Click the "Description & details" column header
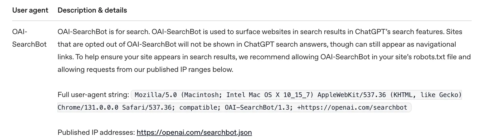 (92, 10)
